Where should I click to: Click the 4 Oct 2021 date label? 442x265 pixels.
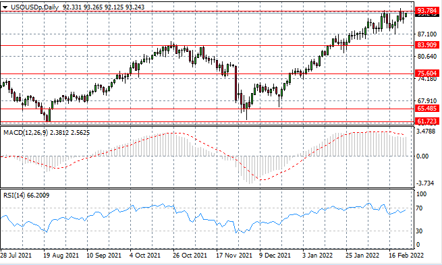[145, 256]
